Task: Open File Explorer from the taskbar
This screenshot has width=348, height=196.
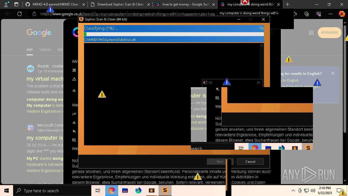Action: pos(125,191)
